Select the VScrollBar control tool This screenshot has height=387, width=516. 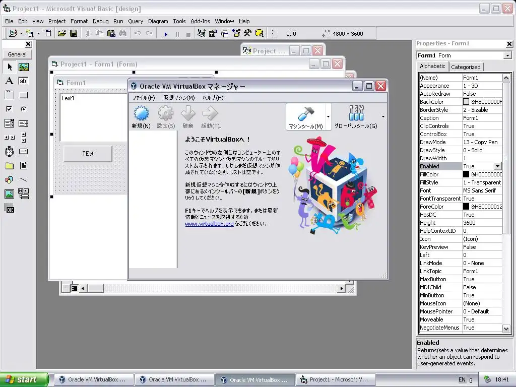[23, 137]
